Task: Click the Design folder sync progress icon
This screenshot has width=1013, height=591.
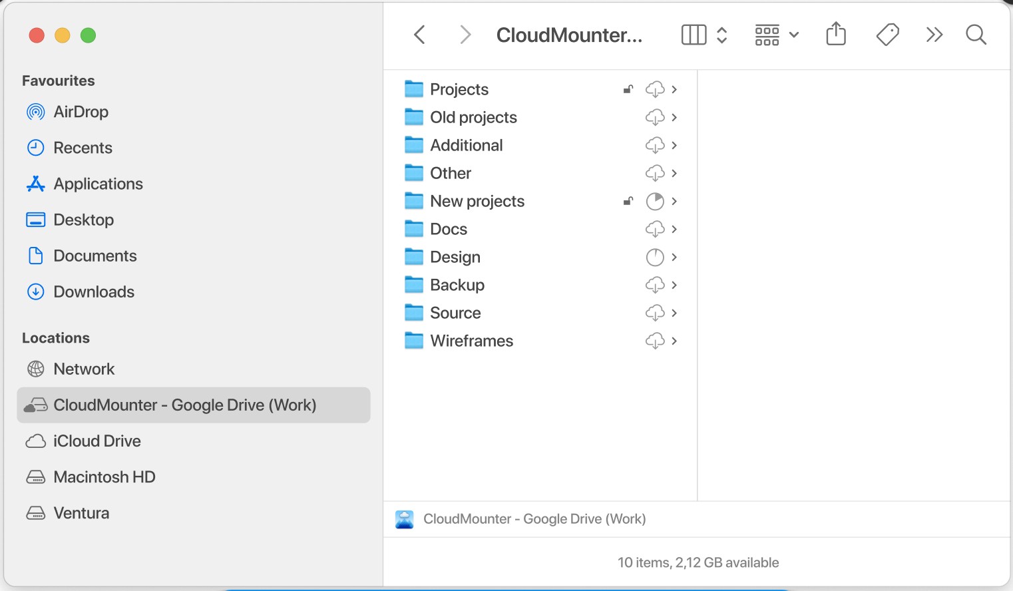Action: [x=655, y=257]
